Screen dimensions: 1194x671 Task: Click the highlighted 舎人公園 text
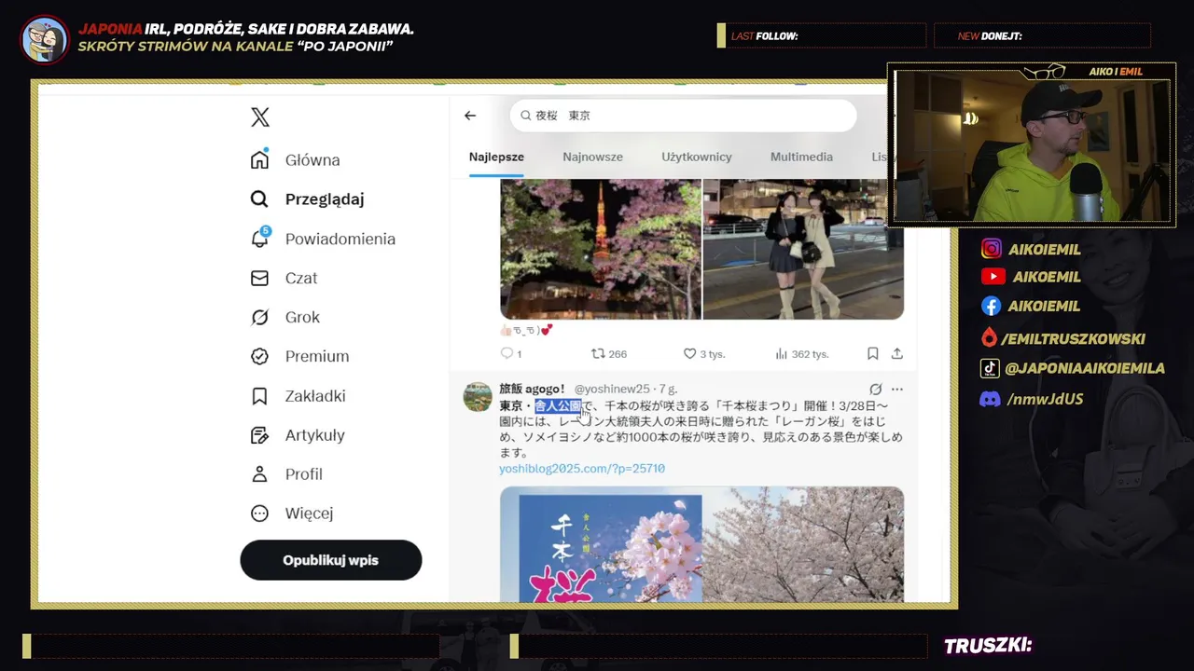coord(558,405)
